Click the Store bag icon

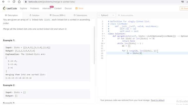(x=76, y=8)
